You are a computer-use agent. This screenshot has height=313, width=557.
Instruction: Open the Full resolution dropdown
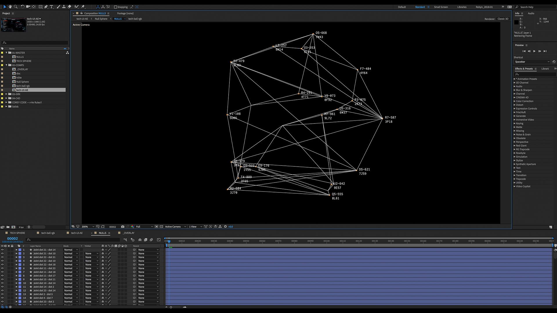(x=144, y=227)
